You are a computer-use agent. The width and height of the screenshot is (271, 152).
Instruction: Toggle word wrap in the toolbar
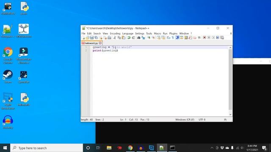(x=169, y=38)
